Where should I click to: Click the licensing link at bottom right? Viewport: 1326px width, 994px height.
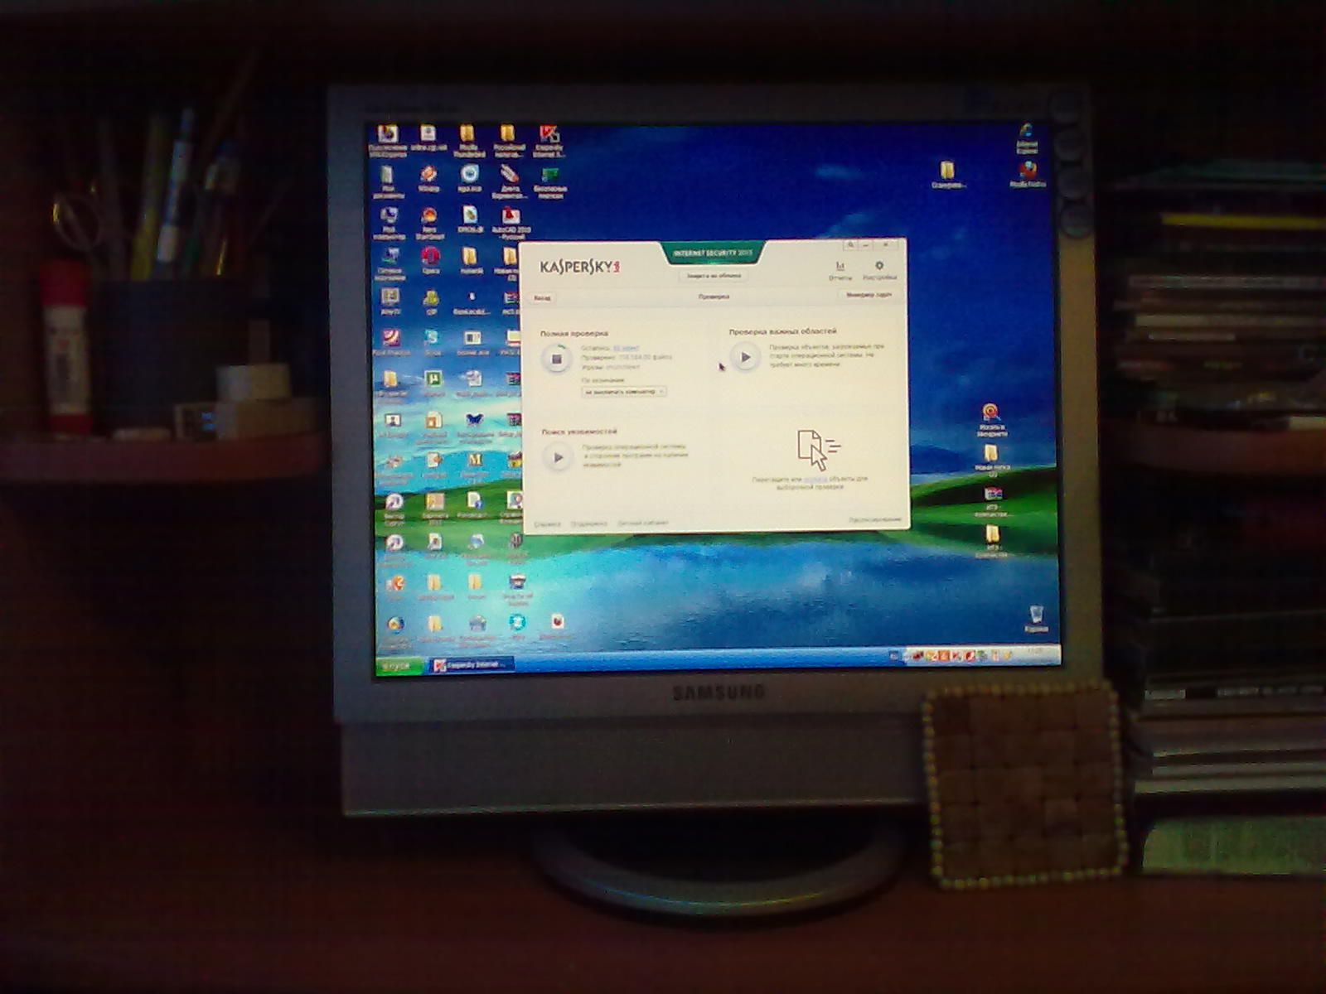point(874,519)
